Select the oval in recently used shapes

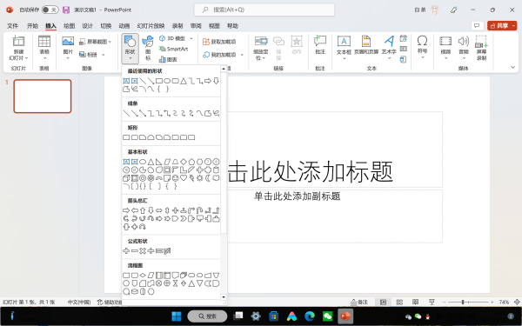[167, 81]
